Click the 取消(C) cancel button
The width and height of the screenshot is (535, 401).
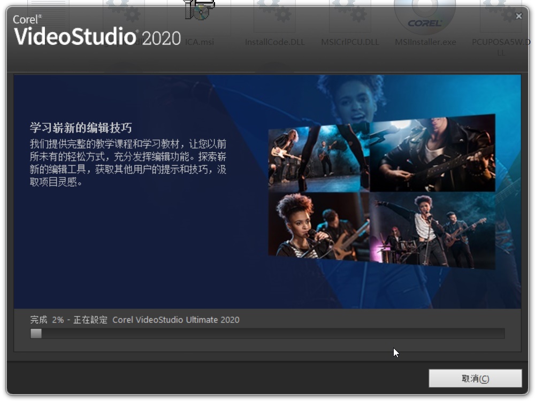click(x=475, y=378)
